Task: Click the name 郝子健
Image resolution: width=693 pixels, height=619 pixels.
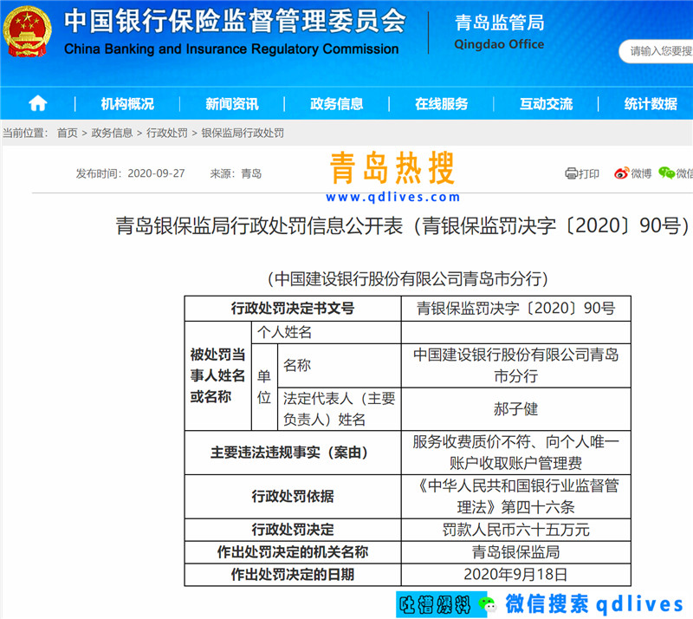Action: coord(515,409)
